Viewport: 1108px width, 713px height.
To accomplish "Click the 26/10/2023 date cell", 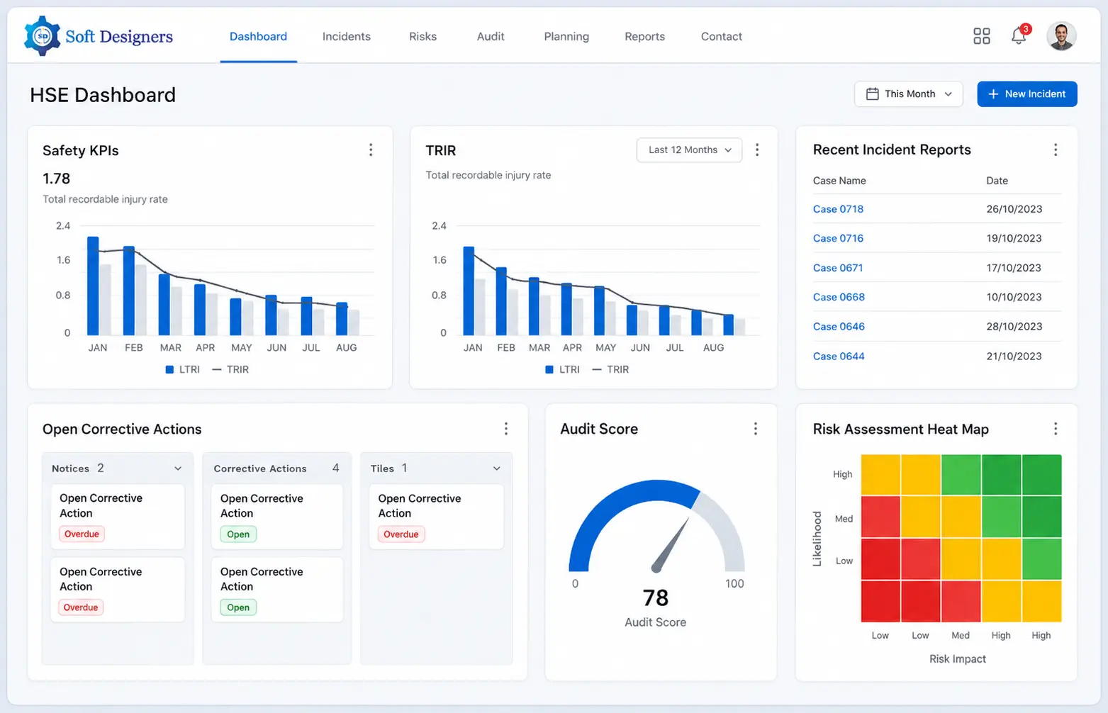I will tap(1014, 209).
